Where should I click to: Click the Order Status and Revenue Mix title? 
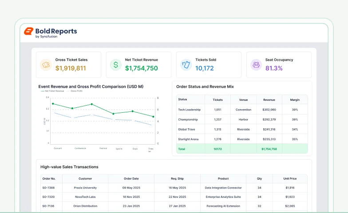pyautogui.click(x=205, y=87)
